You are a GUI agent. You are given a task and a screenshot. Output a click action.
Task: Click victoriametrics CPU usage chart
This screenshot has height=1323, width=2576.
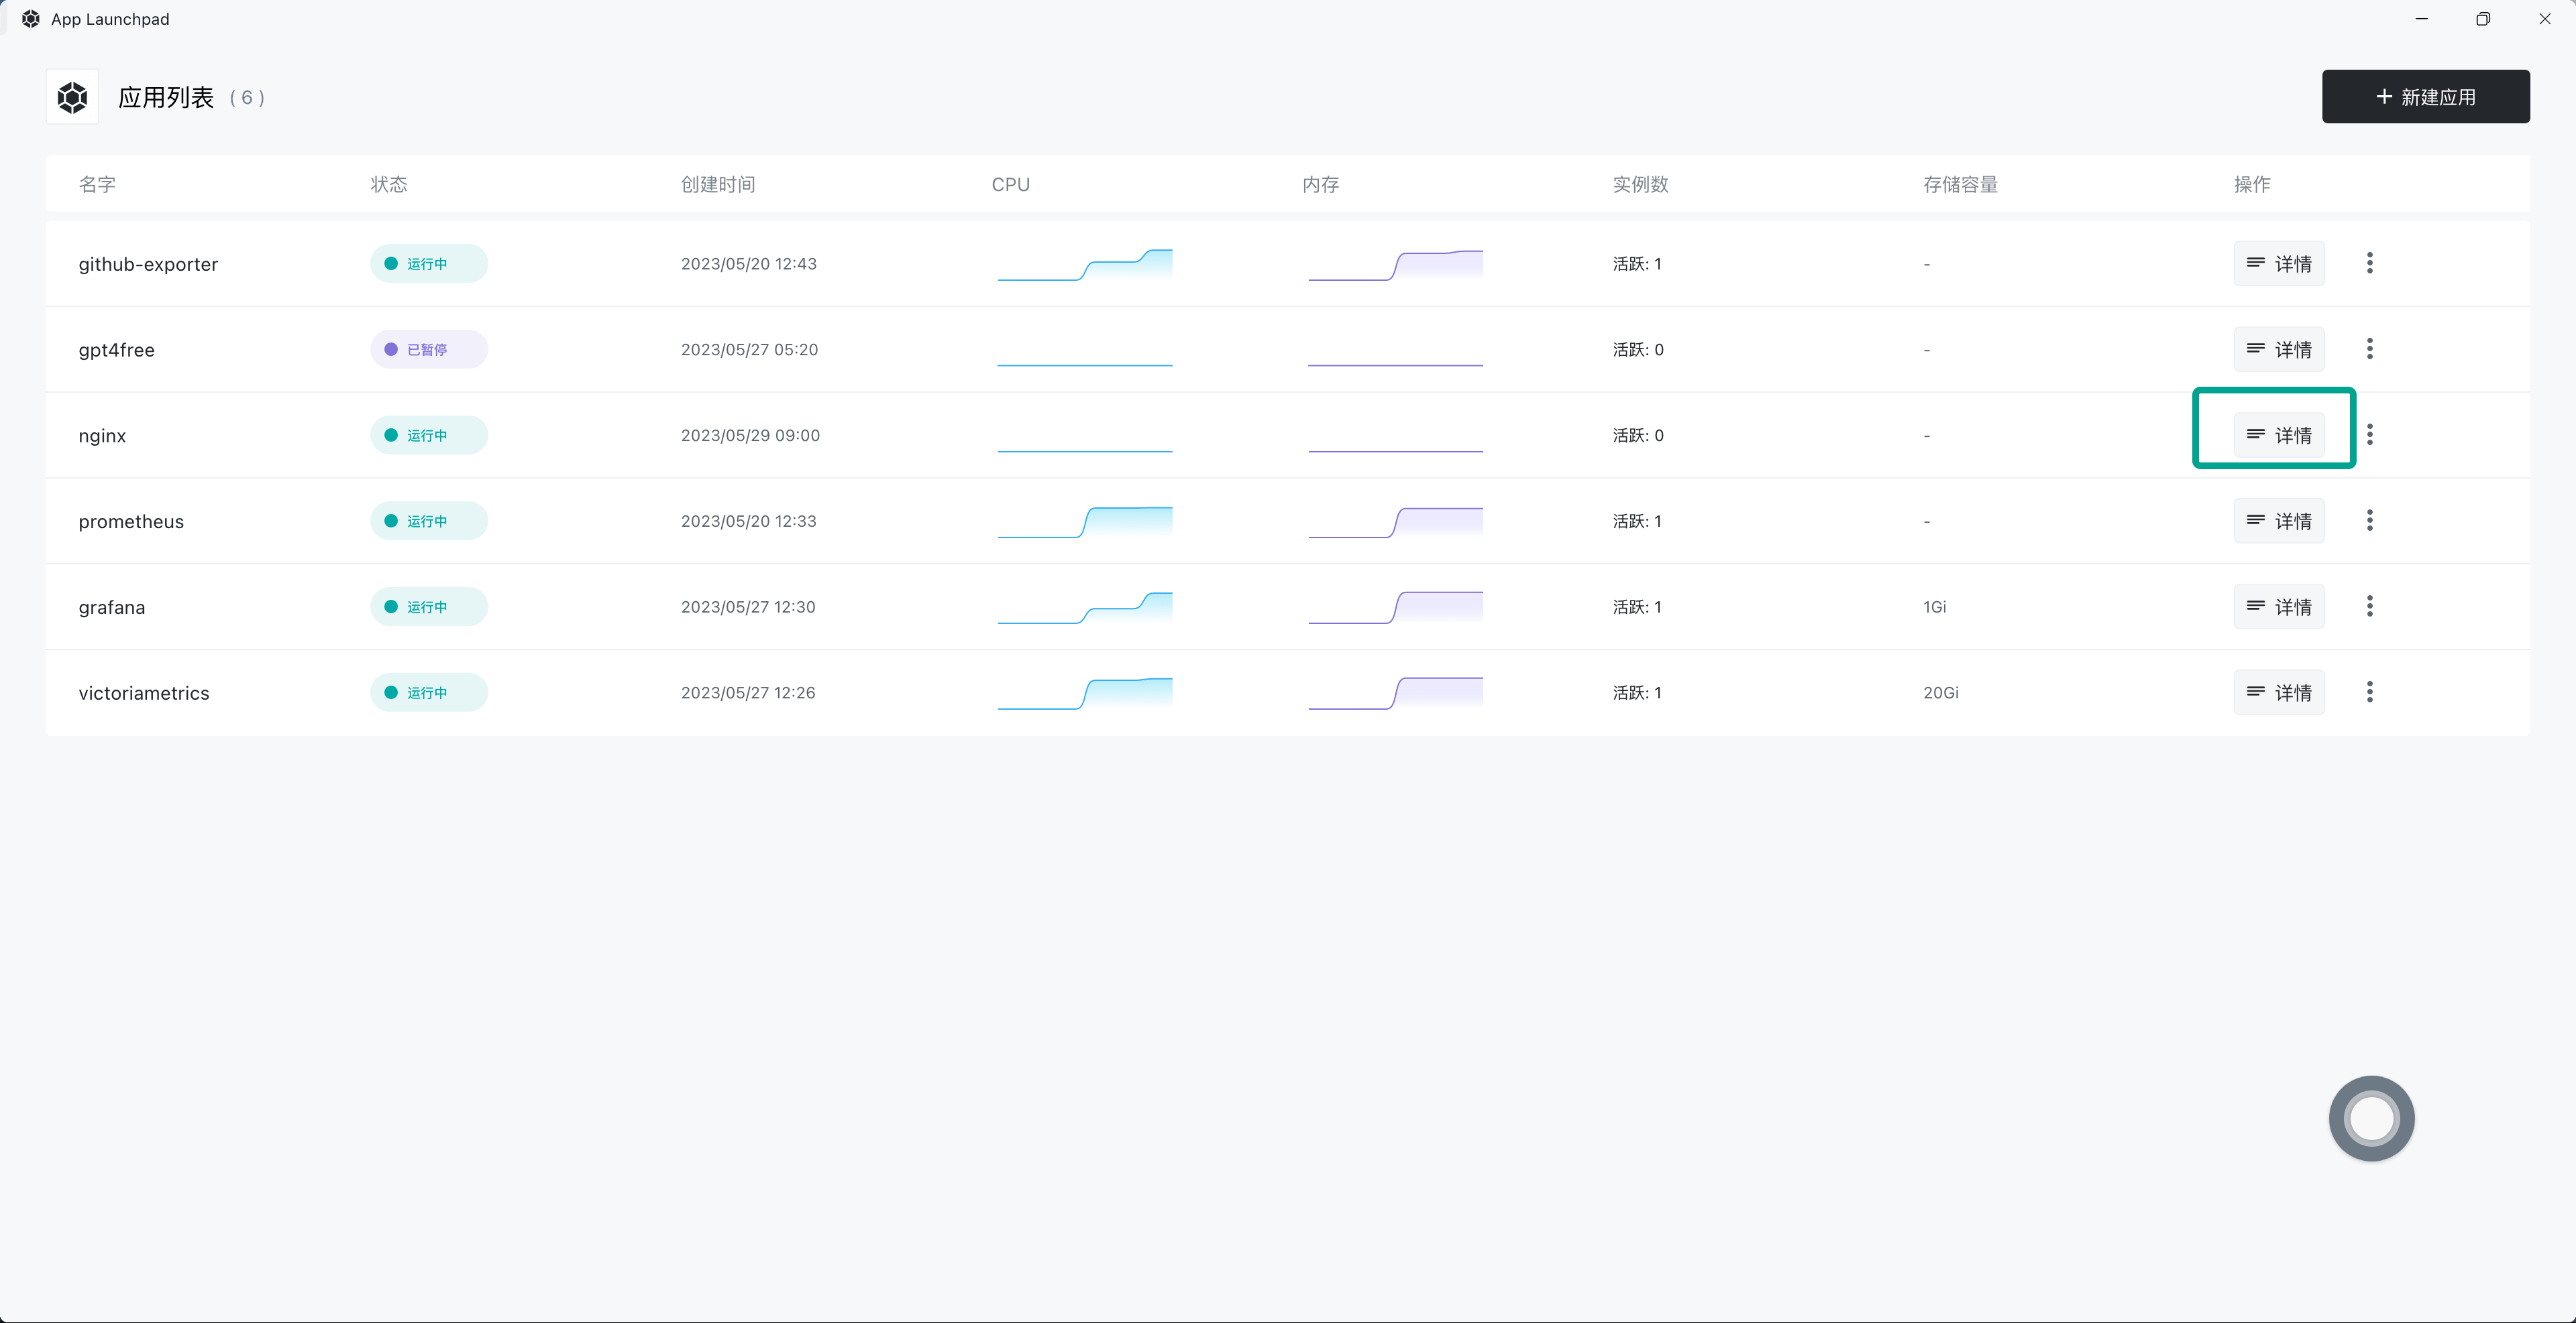(x=1085, y=694)
